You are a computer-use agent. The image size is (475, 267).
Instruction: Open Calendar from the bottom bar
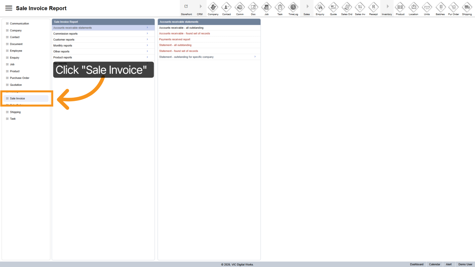coord(434,264)
